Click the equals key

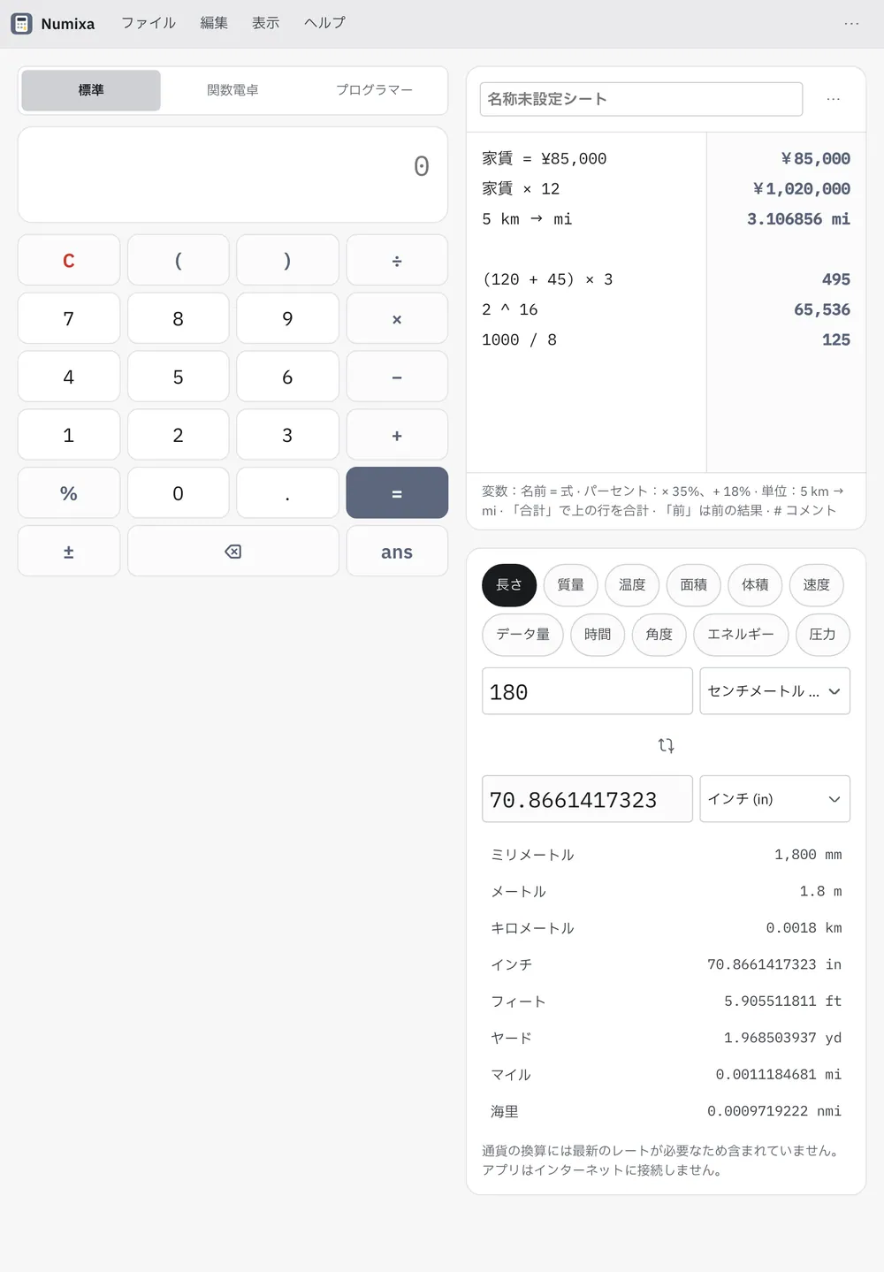pos(397,493)
